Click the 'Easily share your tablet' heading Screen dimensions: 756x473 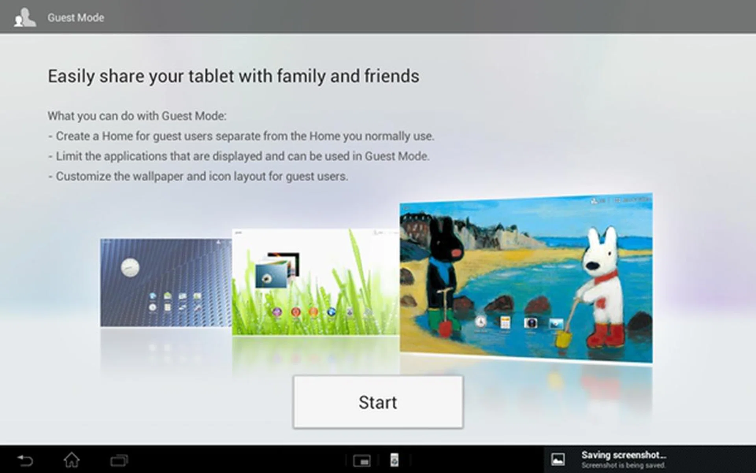click(233, 76)
